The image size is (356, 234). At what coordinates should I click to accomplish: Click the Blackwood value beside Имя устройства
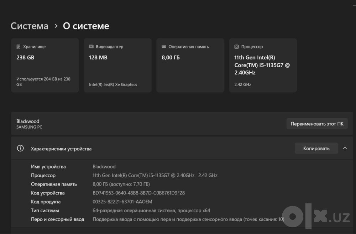click(x=104, y=167)
